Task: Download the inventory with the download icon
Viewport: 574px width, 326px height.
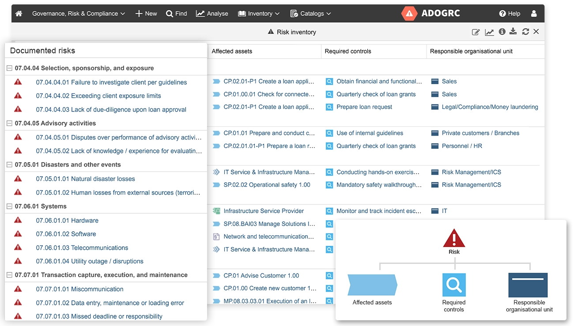Action: [513, 31]
